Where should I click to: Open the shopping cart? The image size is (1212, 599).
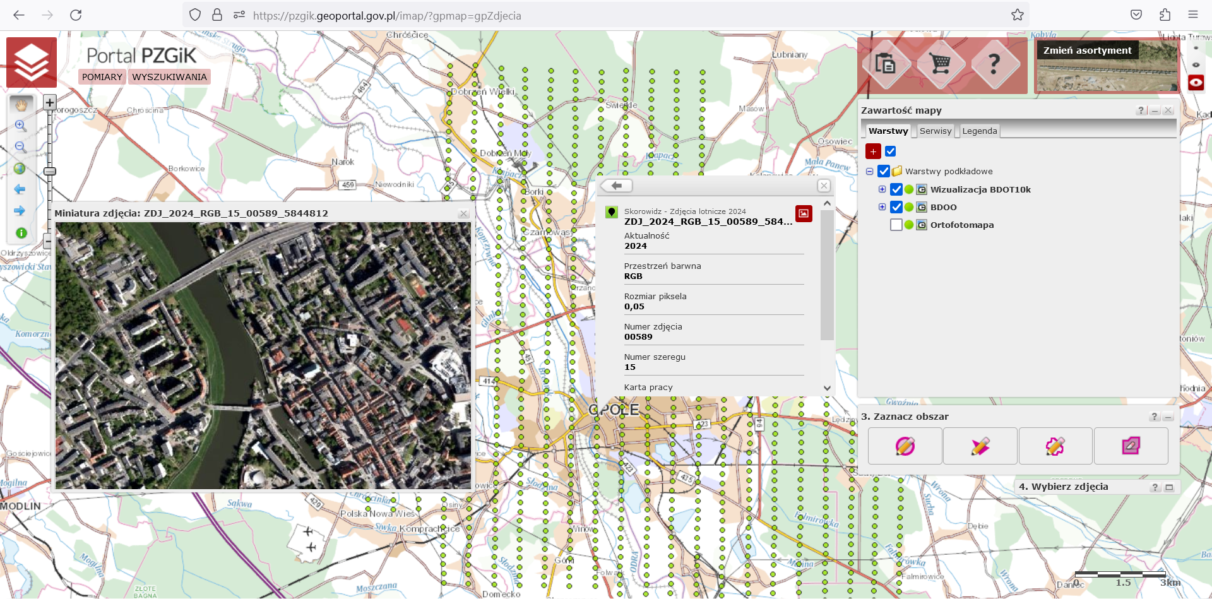[941, 64]
